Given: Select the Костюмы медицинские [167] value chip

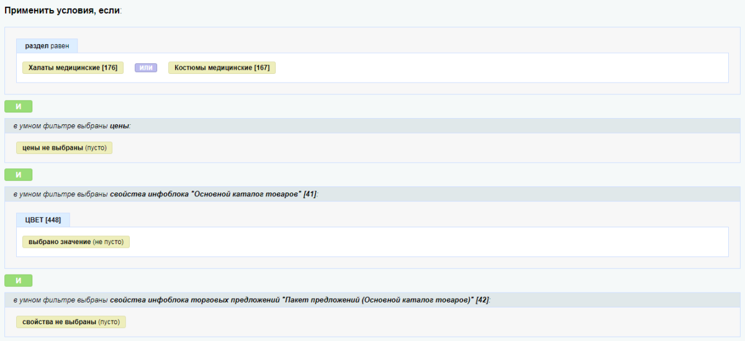Looking at the screenshot, I should pos(222,68).
